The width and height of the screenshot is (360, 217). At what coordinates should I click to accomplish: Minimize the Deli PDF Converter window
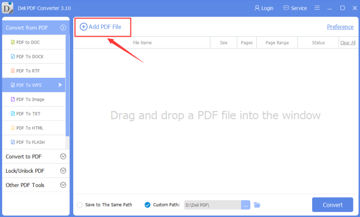pyautogui.click(x=330, y=8)
